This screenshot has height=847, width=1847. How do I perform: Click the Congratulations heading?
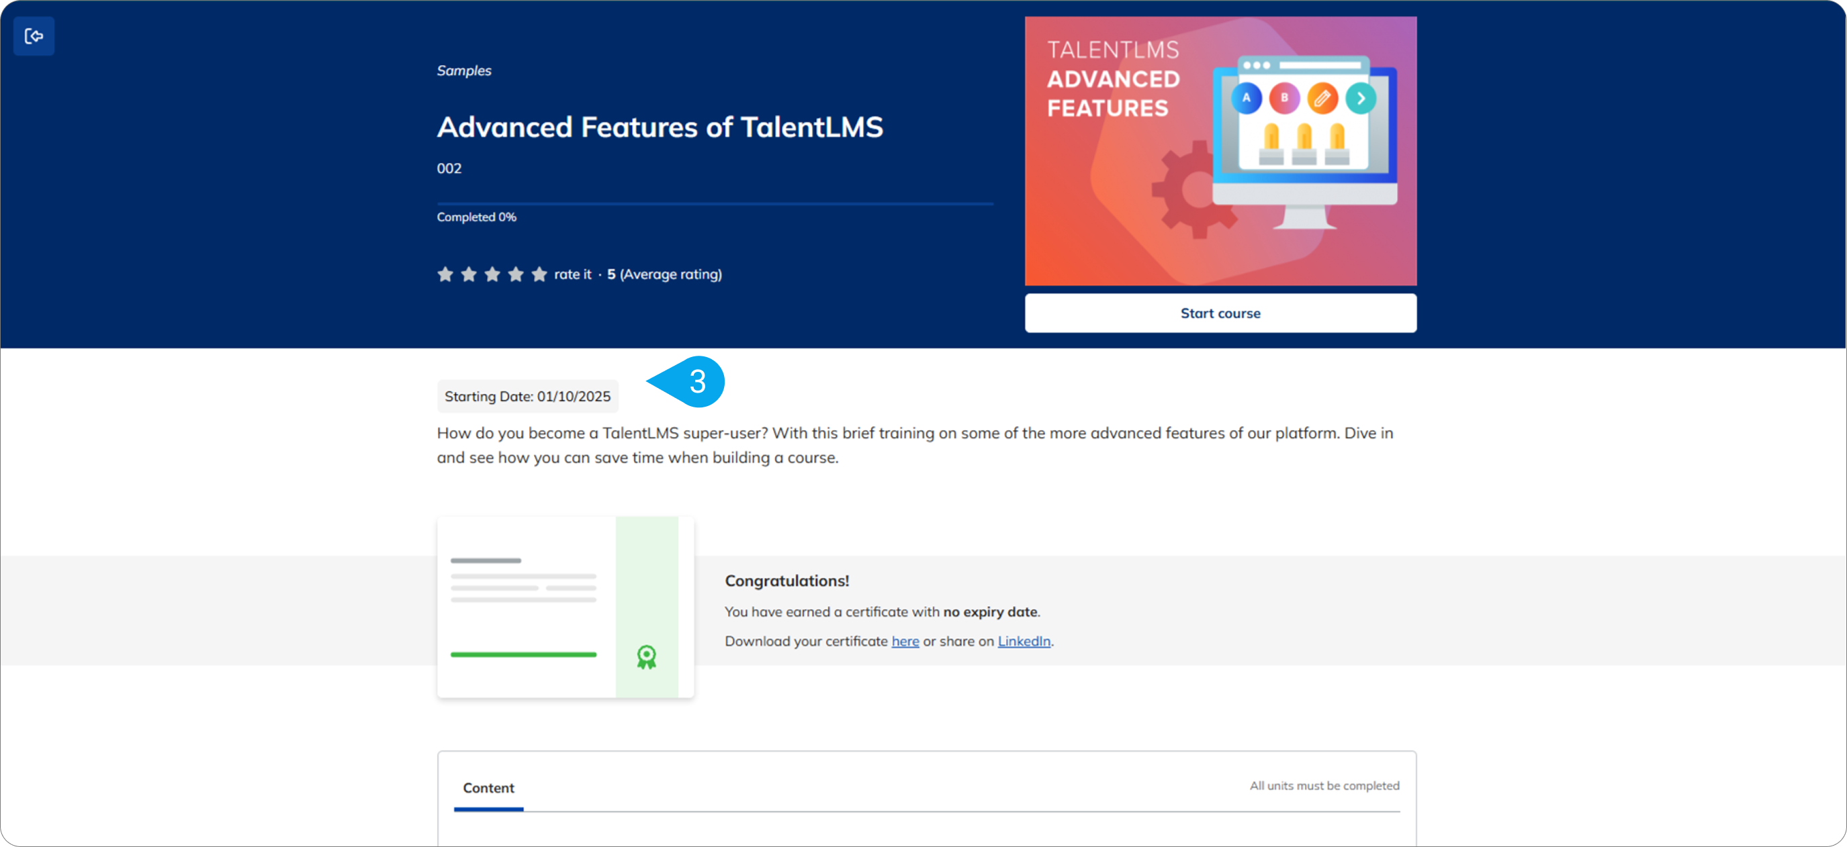(x=786, y=581)
